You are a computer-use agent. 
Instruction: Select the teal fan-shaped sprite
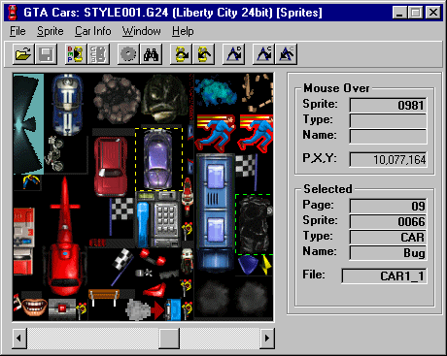point(28,124)
